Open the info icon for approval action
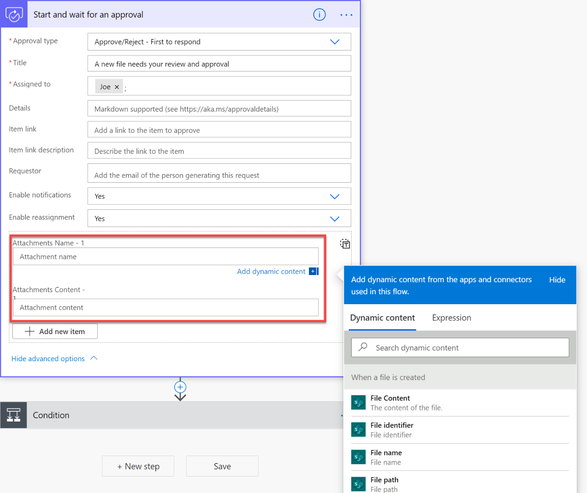Image resolution: width=587 pixels, height=493 pixels. (x=320, y=15)
